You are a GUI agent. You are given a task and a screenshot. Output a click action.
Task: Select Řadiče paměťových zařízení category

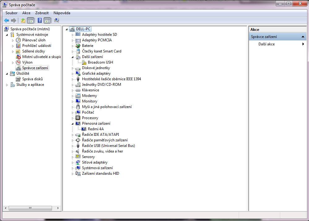(105, 140)
